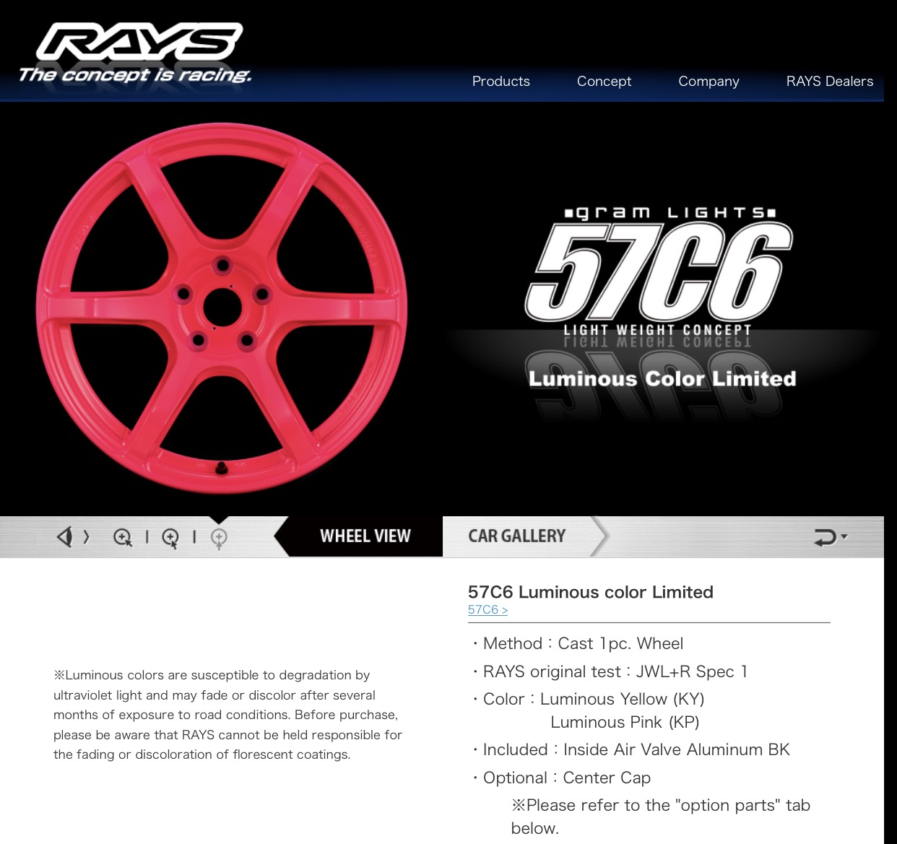Viewport: 897px width, 844px height.
Task: Switch to the CAR GALLERY tab
Action: (x=516, y=536)
